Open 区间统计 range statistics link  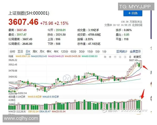point(122,52)
